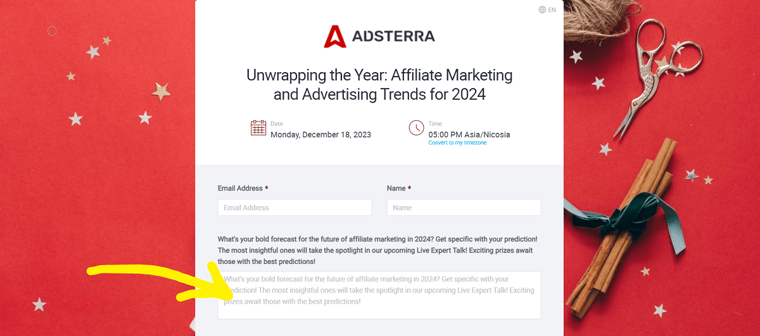Click the calendar date icon
Viewport: 760px width, 336px height.
point(258,128)
